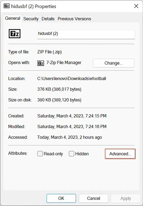Enable the Read-only attribute checkbox
The width and height of the screenshot is (143, 206).
pyautogui.click(x=40, y=154)
